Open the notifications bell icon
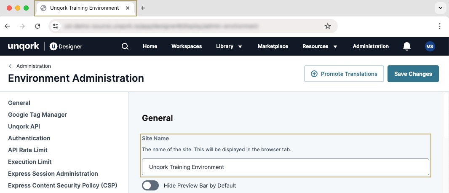This screenshot has height=193, width=449. [x=406, y=46]
